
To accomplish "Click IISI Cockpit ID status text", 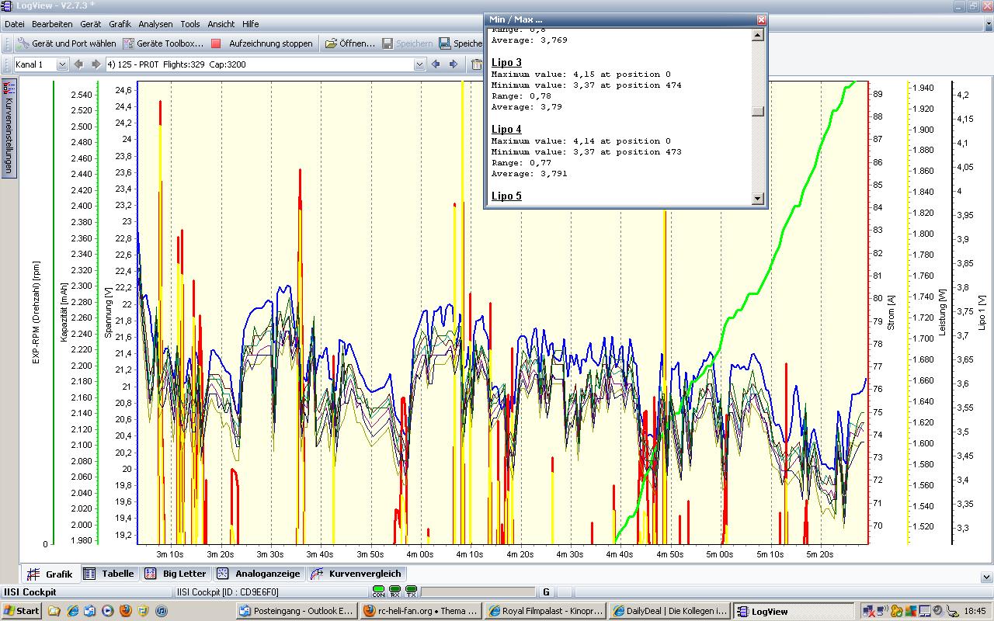I will [228, 592].
